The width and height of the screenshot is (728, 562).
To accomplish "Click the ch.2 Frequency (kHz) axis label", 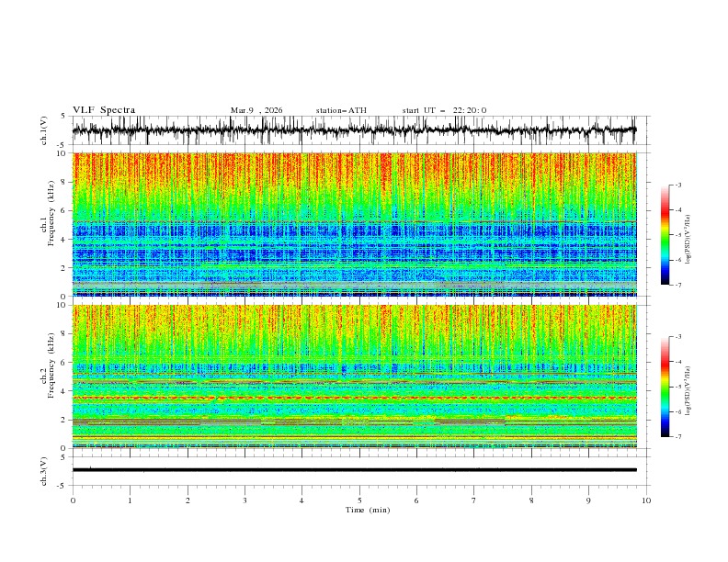I will (48, 365).
